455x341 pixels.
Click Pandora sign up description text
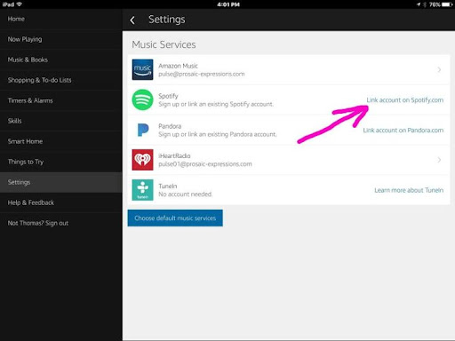click(x=218, y=134)
